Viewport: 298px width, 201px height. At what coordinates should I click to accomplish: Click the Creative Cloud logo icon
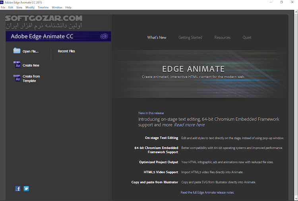[104, 36]
